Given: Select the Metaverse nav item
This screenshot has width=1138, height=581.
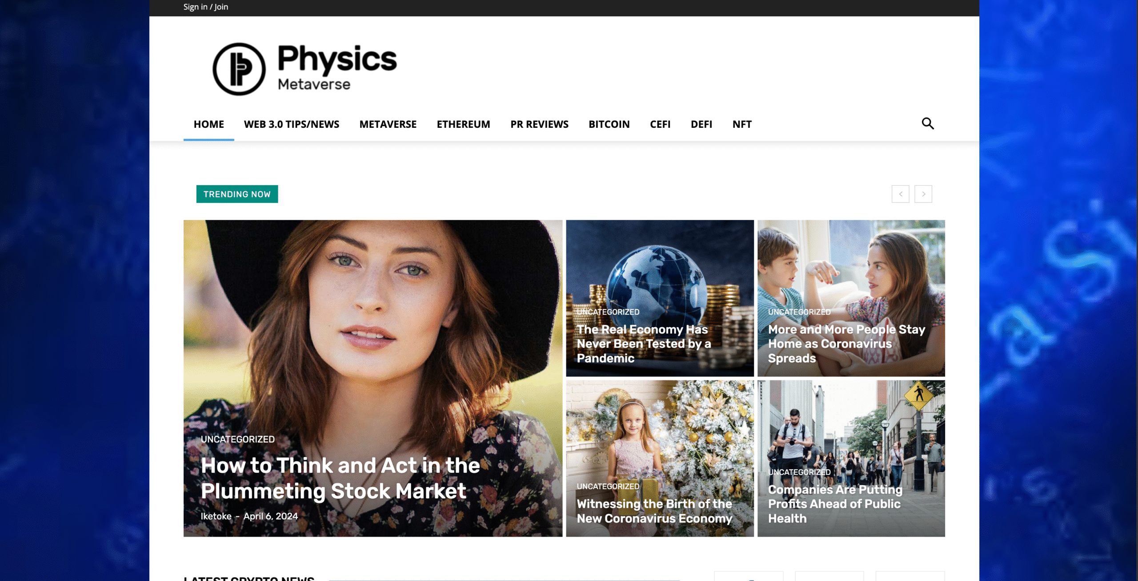Looking at the screenshot, I should click(388, 124).
